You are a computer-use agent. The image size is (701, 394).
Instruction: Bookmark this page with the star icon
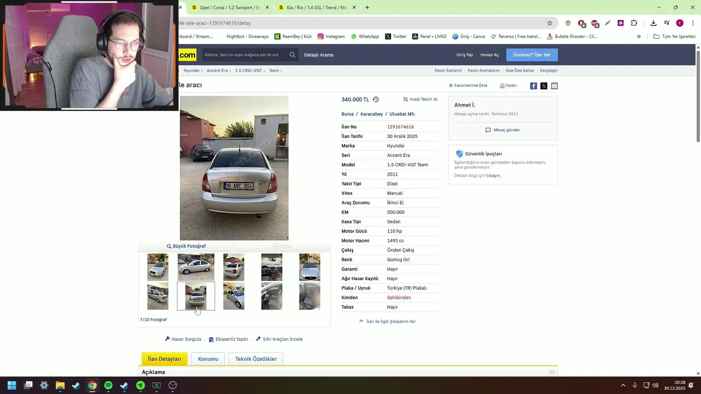click(x=550, y=23)
